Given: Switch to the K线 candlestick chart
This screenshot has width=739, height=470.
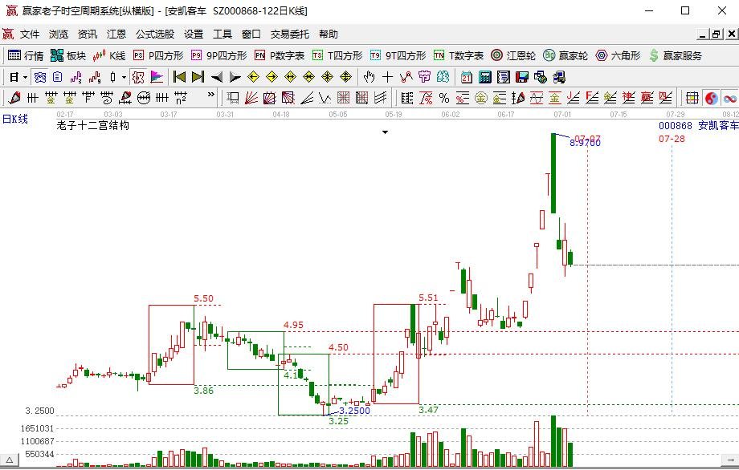Looking at the screenshot, I should point(109,55).
